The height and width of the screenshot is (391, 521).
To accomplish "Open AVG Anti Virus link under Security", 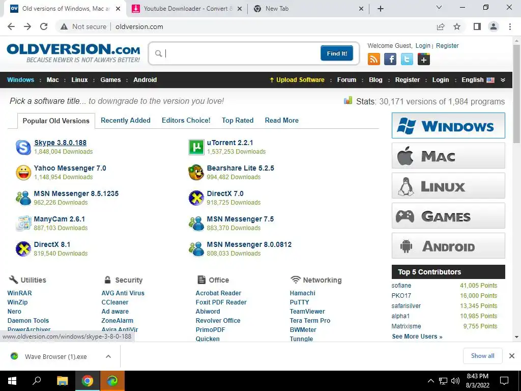I will (123, 293).
